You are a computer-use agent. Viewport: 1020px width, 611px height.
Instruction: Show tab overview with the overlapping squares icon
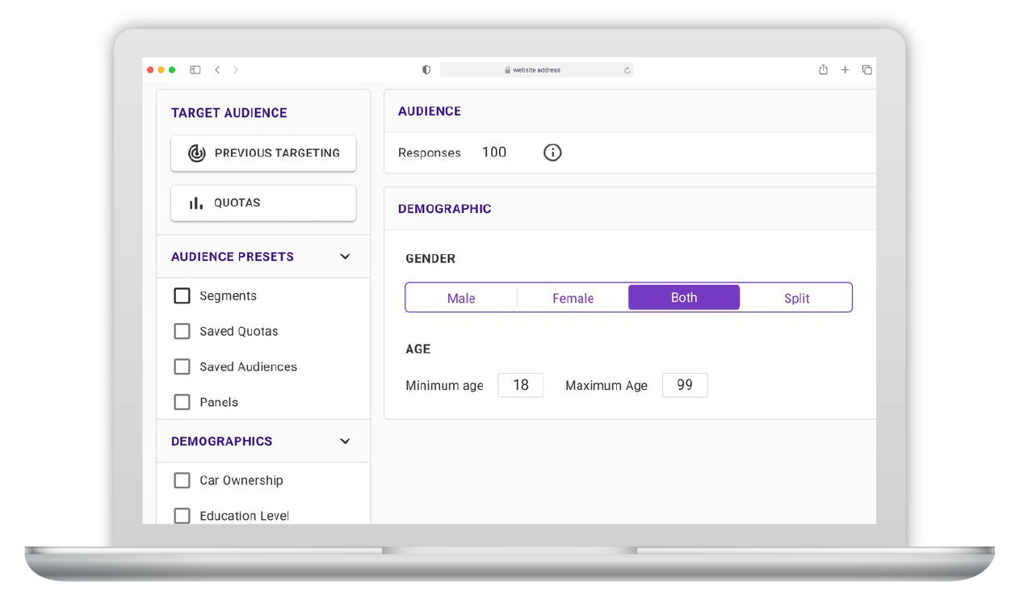[867, 70]
